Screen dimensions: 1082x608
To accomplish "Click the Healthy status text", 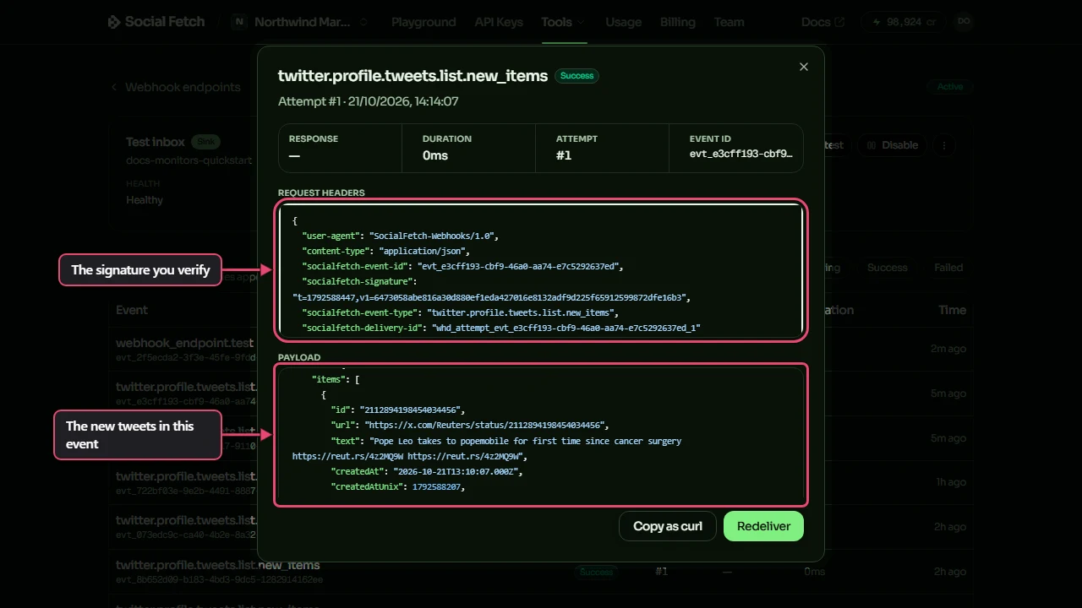I will [x=145, y=200].
